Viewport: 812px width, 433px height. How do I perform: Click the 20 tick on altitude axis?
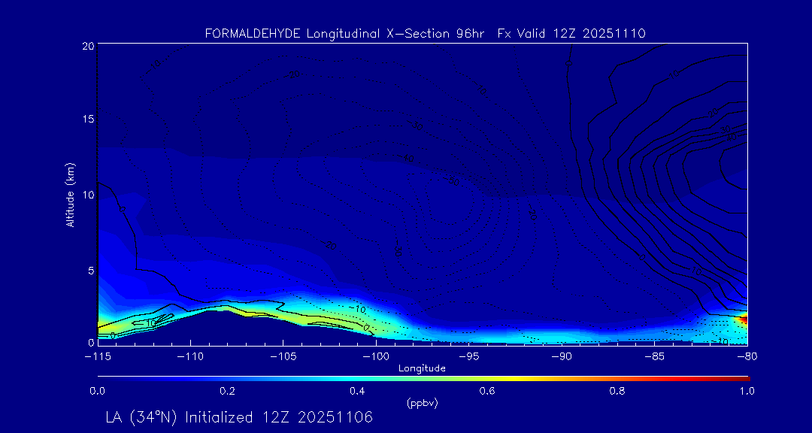click(87, 46)
